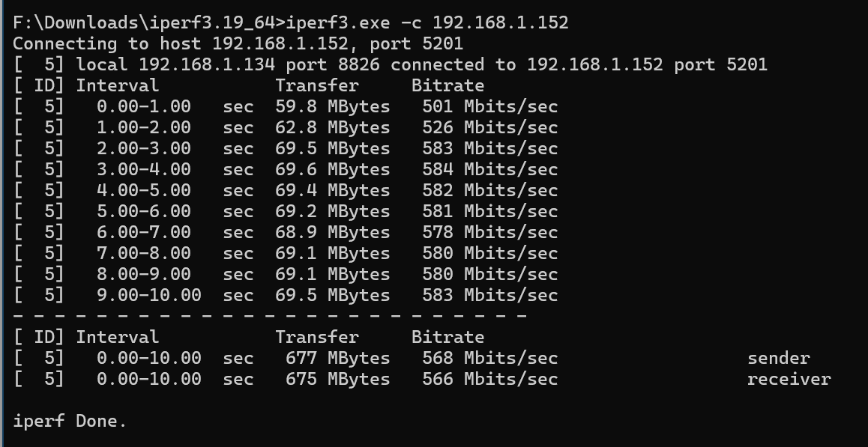The image size is (868, 447).
Task: Click the 'Connecting to host' line
Action: click(x=238, y=43)
